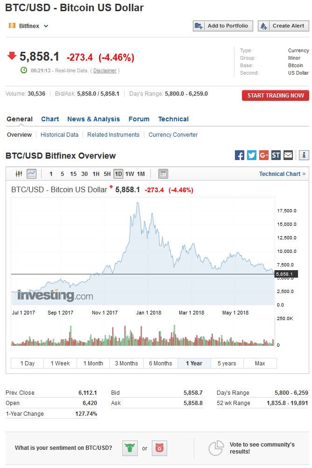Viewport: 312px width, 468px height.
Task: Open the Bitfinex exchange dropdown
Action: pyautogui.click(x=46, y=26)
